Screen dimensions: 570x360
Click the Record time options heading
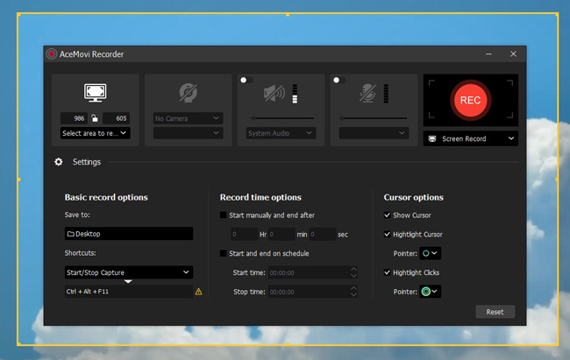[x=260, y=197]
